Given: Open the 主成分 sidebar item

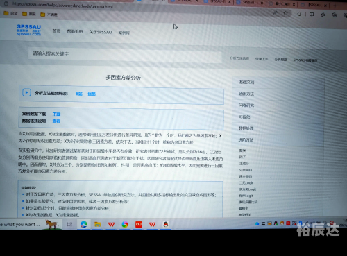Looking at the screenshot, I should pos(244,164).
